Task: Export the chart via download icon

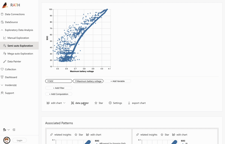Action: [129, 103]
